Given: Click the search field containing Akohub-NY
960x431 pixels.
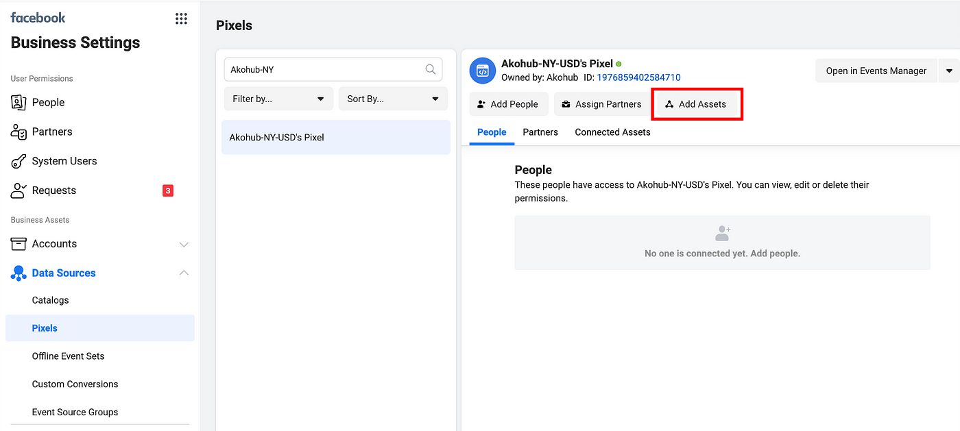Looking at the screenshot, I should click(x=333, y=69).
